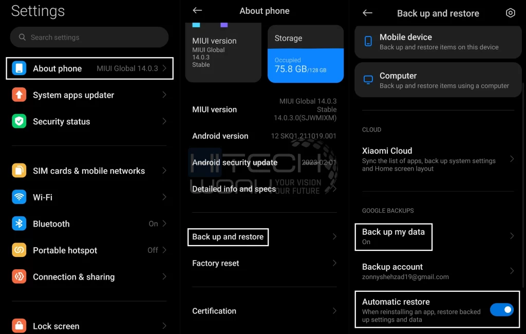Click the Connection & sharing icon
The image size is (526, 334).
click(x=19, y=276)
